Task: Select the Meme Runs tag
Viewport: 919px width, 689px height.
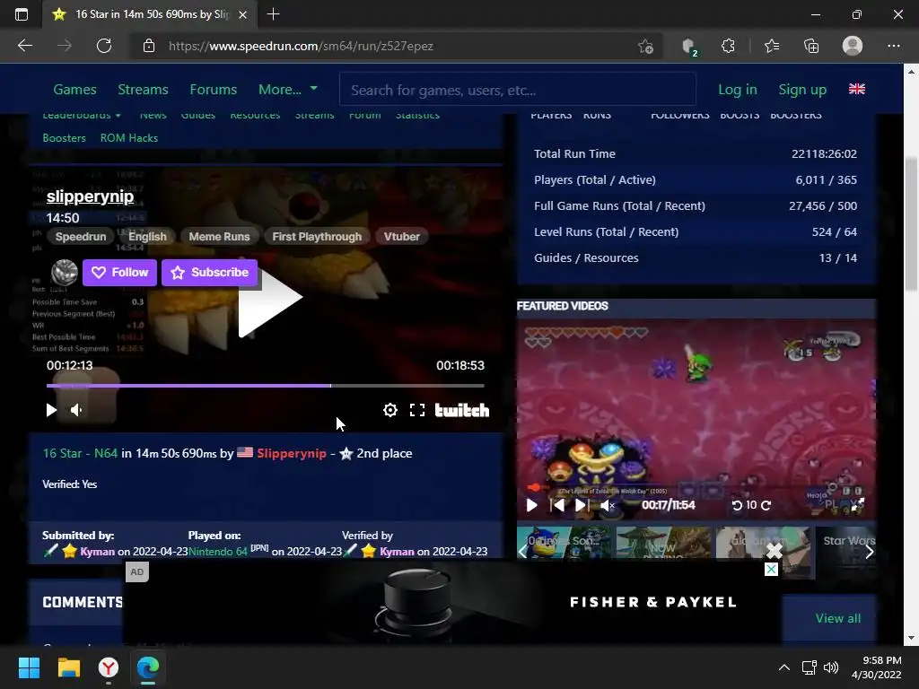Action: pos(219,237)
